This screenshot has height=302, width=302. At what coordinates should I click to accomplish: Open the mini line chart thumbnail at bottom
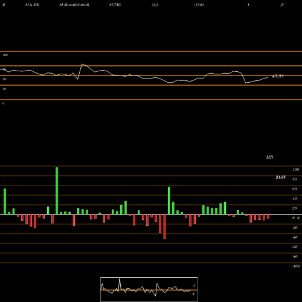click(149, 289)
